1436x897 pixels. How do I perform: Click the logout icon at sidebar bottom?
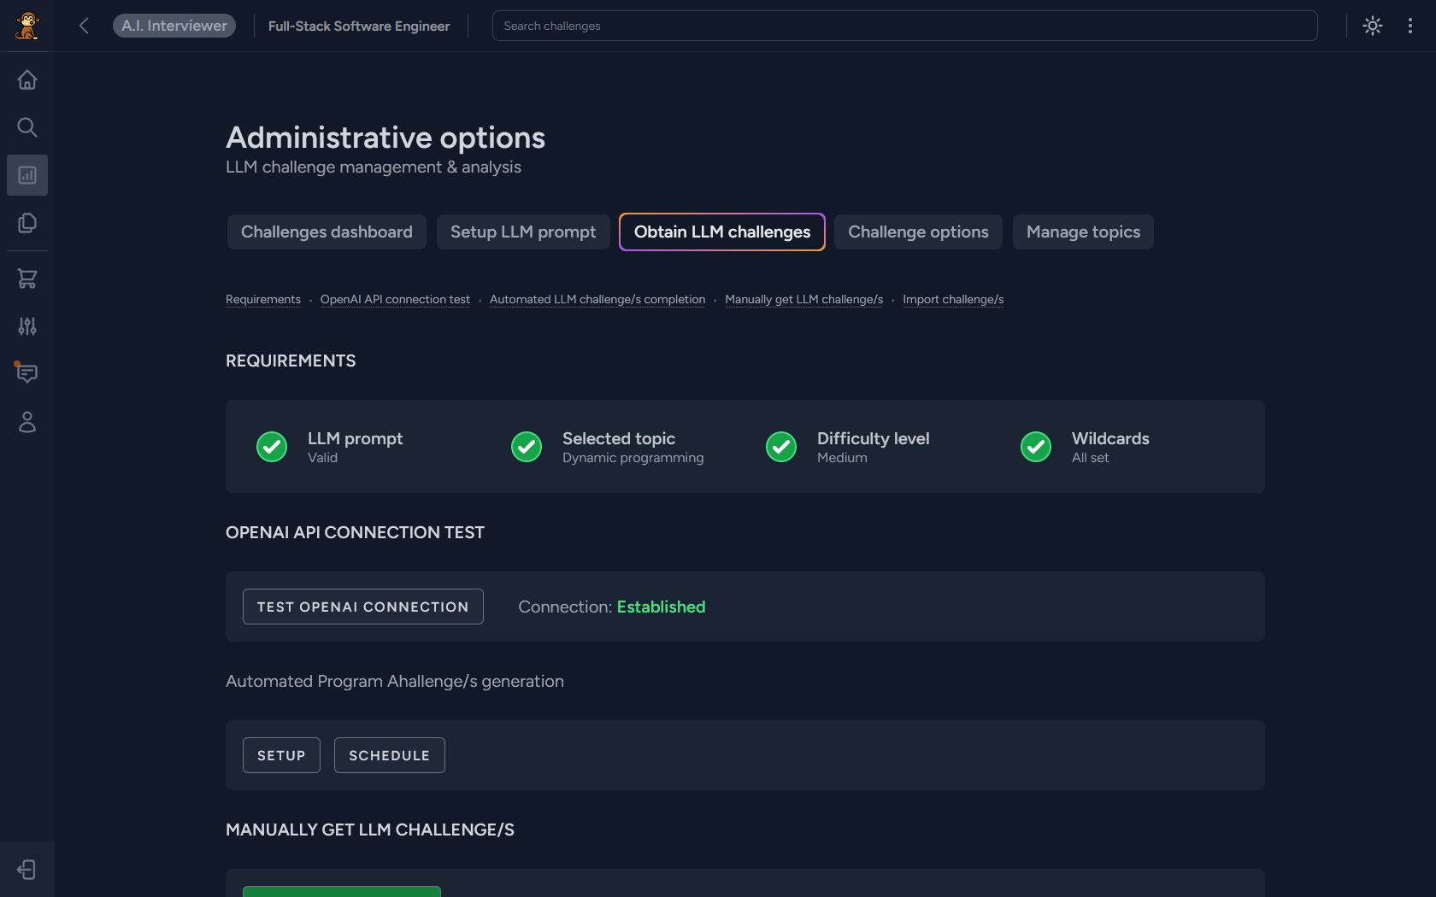pos(27,870)
